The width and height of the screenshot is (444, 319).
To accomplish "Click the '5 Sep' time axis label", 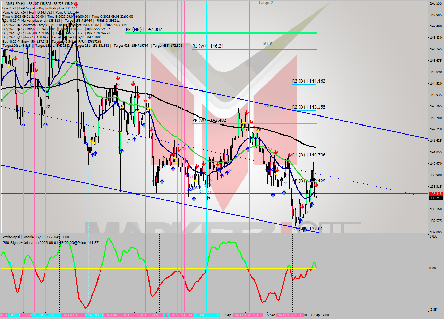I will pos(272,315).
